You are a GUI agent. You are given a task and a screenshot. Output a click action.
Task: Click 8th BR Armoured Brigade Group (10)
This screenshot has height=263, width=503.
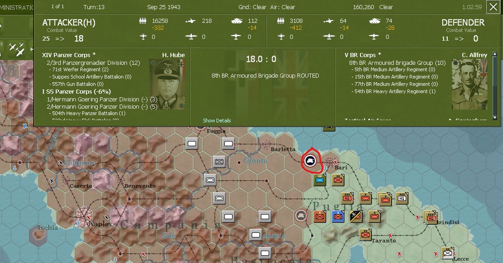[x=397, y=63]
